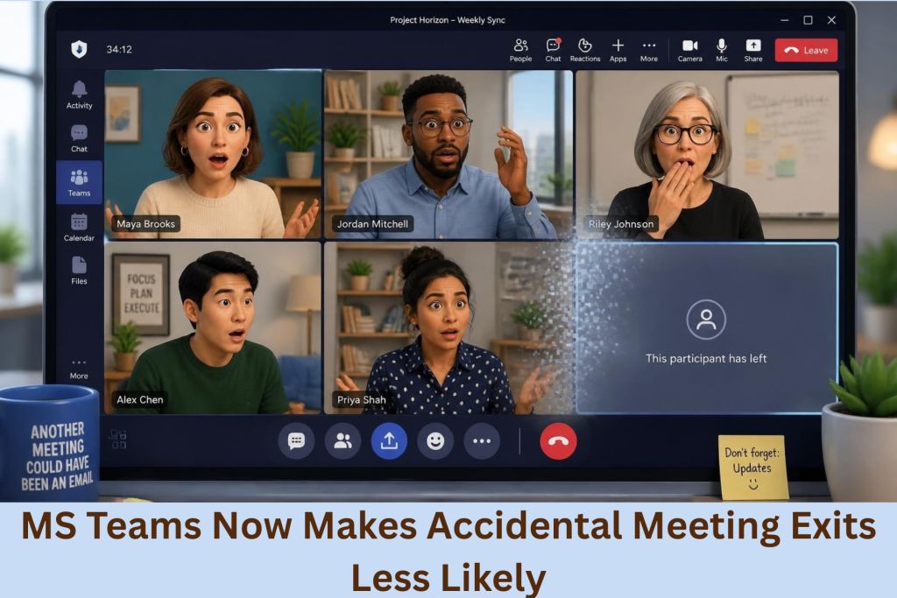The image size is (897, 598).
Task: Open More options in the top toolbar
Action: [x=649, y=50]
